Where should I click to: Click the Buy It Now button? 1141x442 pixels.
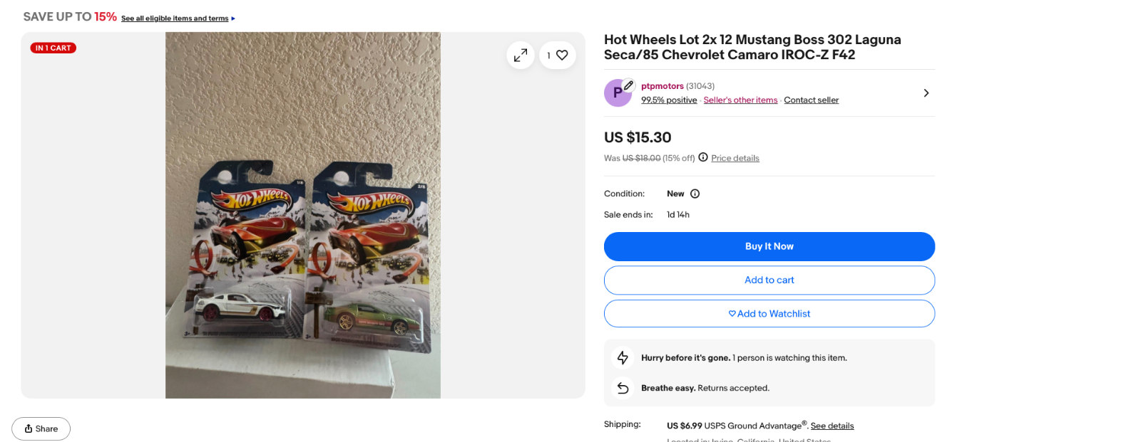(x=769, y=246)
